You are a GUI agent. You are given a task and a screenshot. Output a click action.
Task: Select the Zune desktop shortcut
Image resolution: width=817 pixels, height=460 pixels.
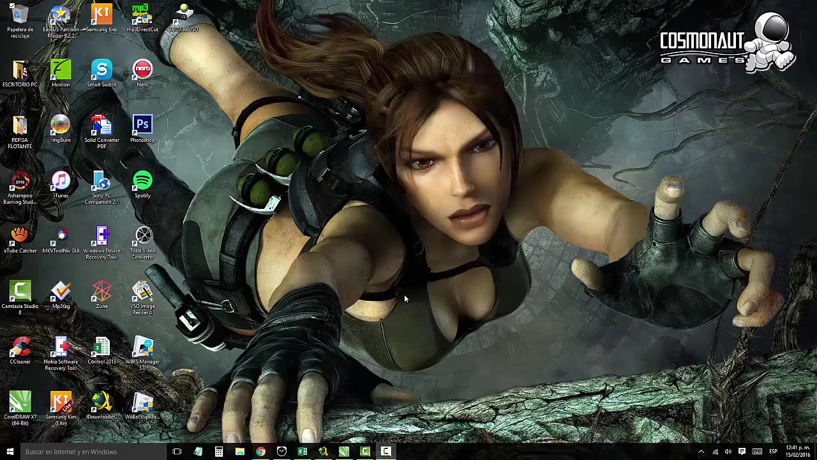(101, 295)
